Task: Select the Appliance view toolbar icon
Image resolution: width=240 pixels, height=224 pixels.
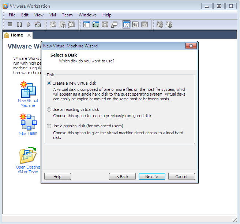Action: coord(135,24)
